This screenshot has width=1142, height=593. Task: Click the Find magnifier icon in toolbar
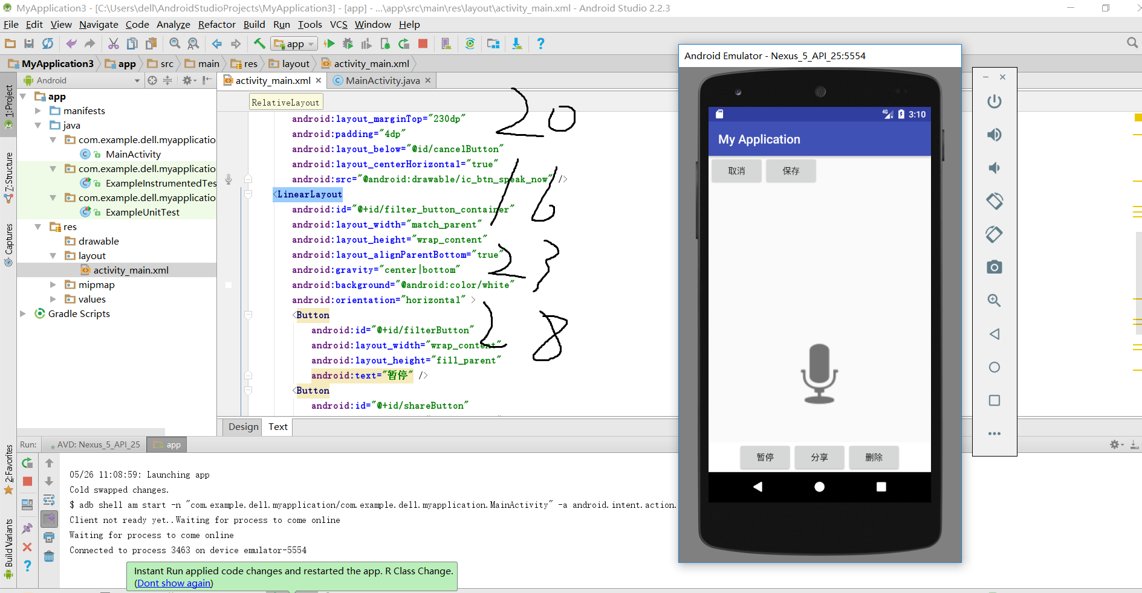pos(175,43)
